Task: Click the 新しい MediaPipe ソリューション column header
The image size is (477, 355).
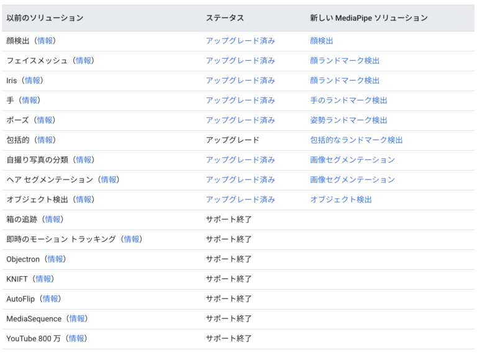Action: (x=369, y=18)
